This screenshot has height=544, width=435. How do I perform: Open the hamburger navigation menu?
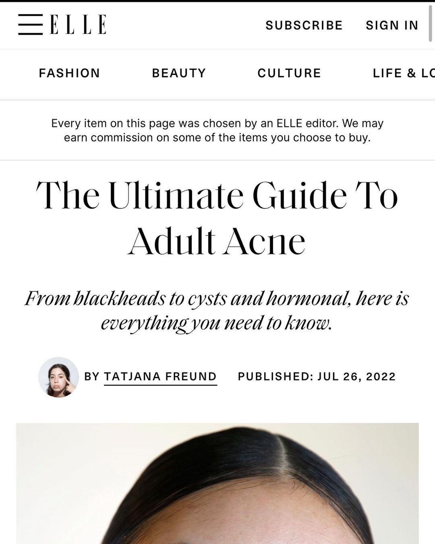point(30,25)
